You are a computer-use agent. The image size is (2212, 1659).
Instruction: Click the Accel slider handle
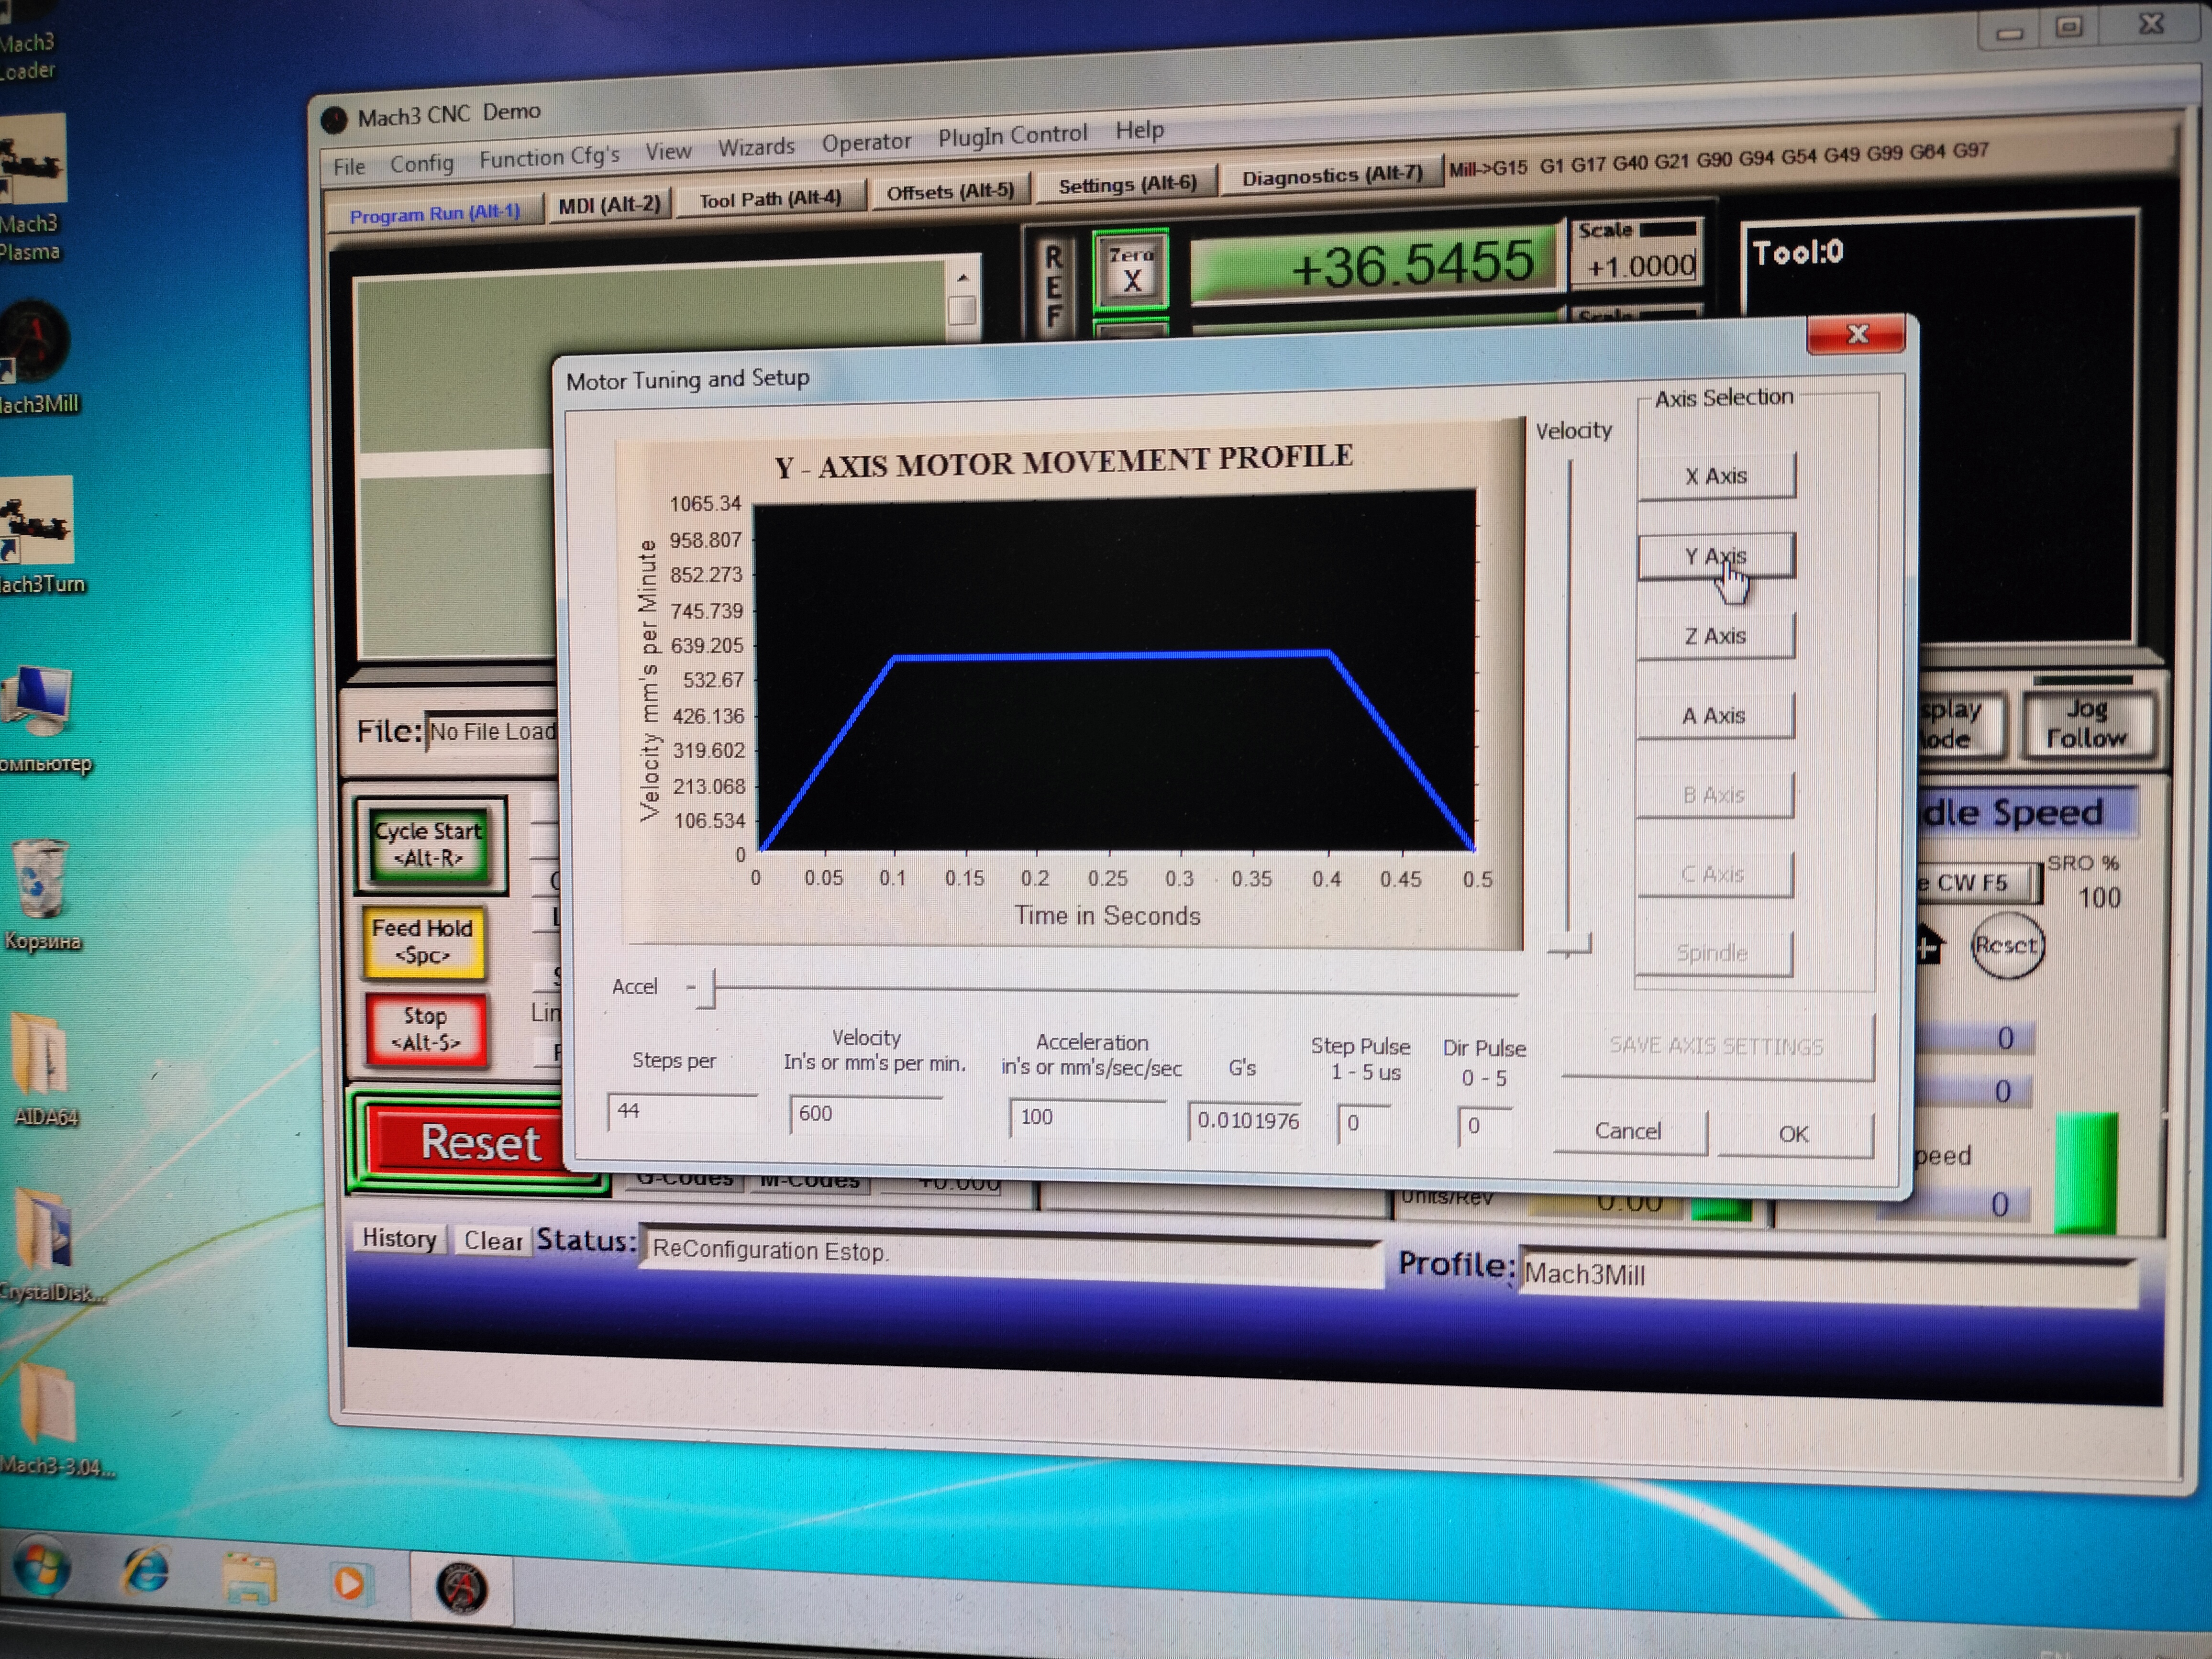pos(706,988)
